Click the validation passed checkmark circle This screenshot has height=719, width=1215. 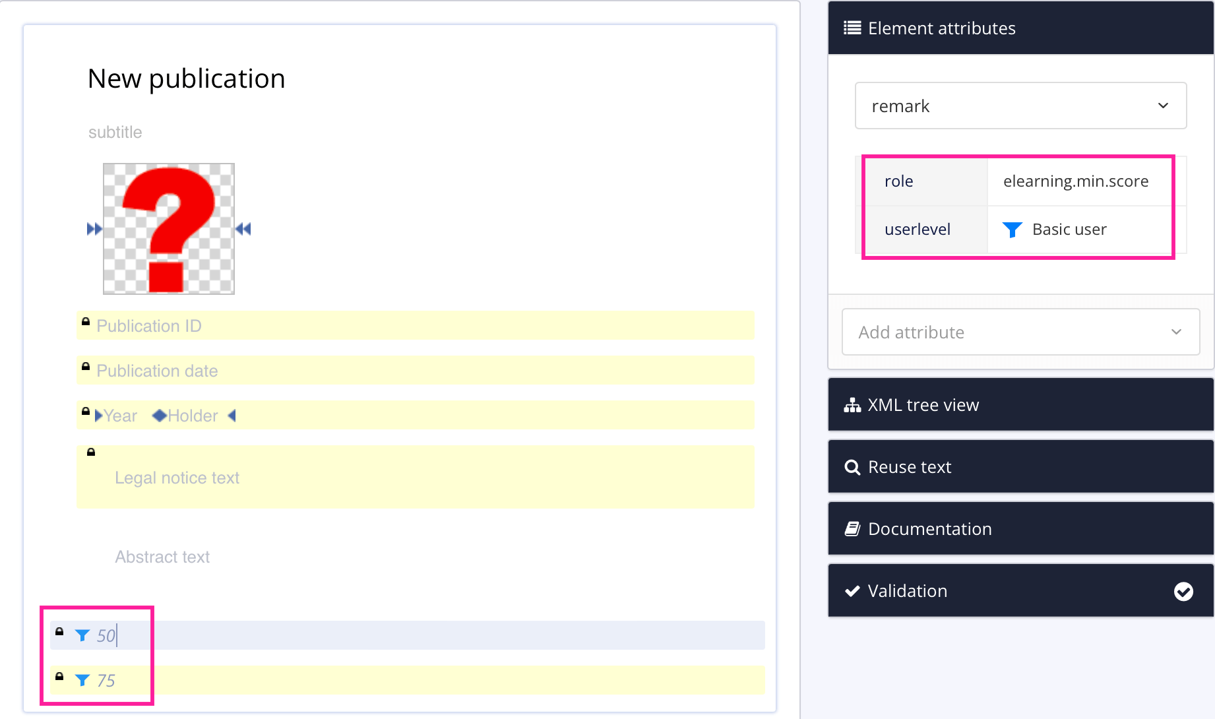tap(1183, 591)
